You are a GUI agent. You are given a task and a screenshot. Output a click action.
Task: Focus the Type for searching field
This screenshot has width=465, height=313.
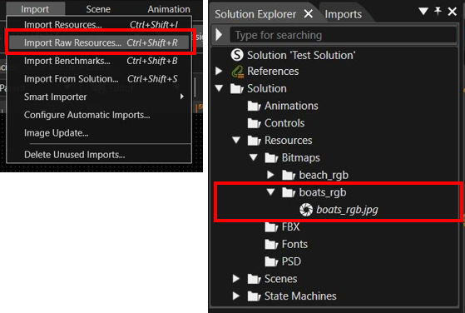tap(343, 35)
